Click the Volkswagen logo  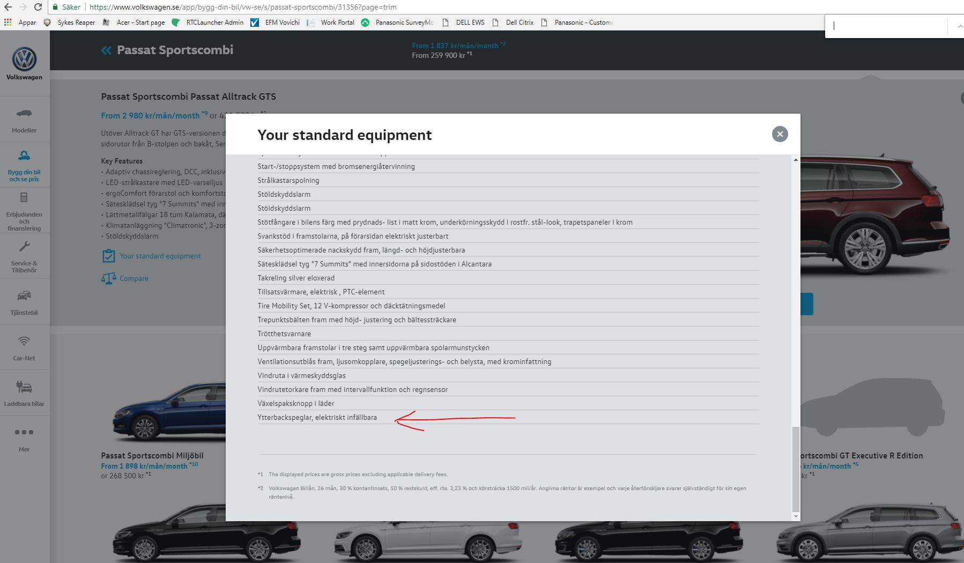(24, 59)
